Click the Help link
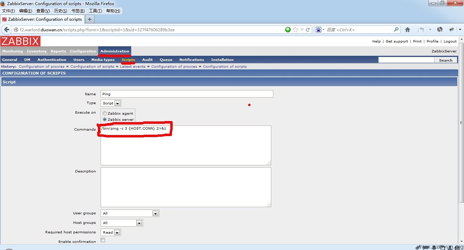Image resolution: width=464 pixels, height=250 pixels. tap(376, 41)
